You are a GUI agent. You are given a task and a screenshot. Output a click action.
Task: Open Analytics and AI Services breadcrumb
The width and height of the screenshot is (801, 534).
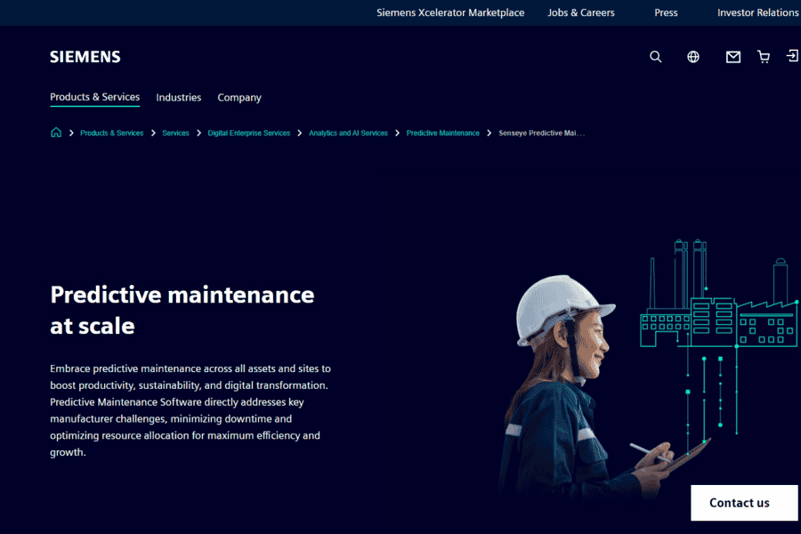pos(348,133)
